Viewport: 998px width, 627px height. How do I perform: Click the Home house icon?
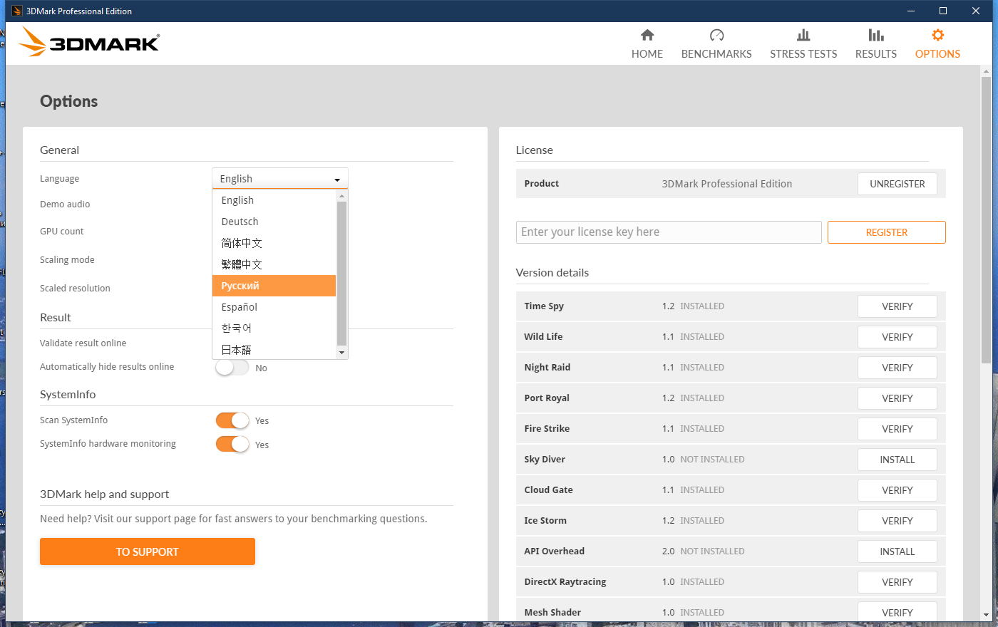[647, 35]
